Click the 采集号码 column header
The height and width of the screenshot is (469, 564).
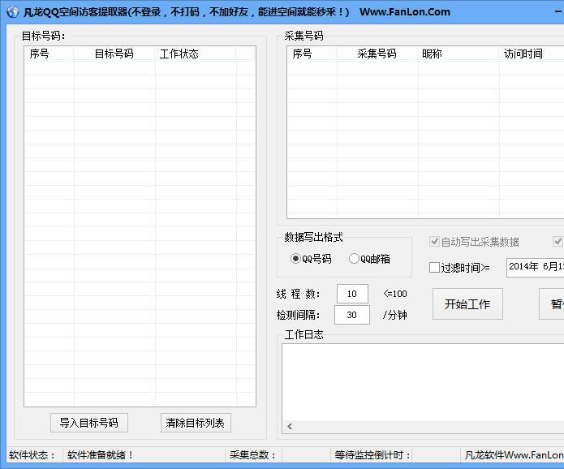coord(377,54)
